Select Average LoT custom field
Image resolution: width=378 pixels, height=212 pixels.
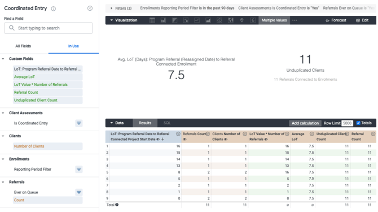click(48, 77)
